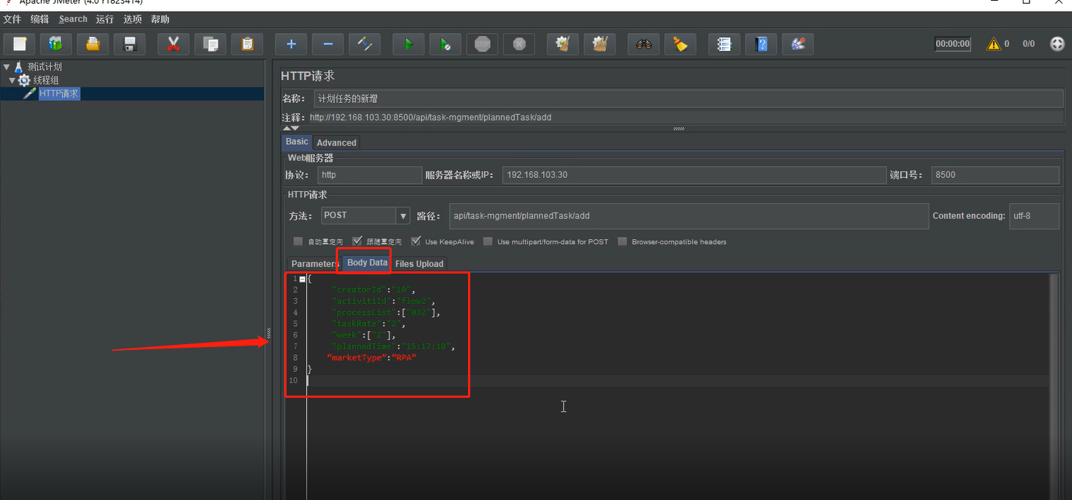Screen dimensions: 1072x500
Task: Click the split pane arrows below 注释
Action: pyautogui.click(x=291, y=129)
